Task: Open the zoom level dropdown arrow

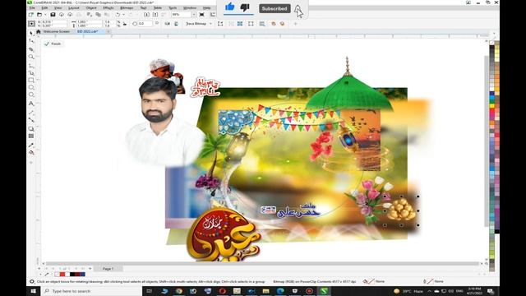Action: click(x=194, y=15)
